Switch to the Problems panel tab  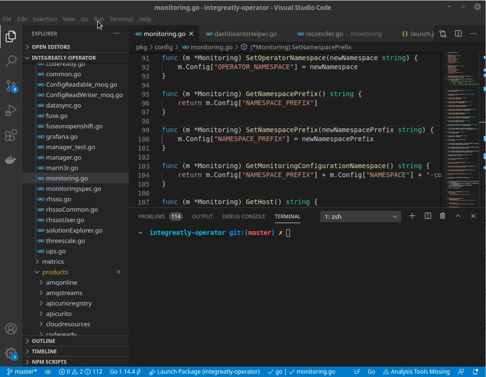click(159, 216)
